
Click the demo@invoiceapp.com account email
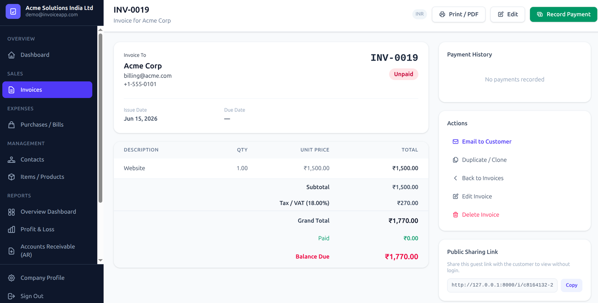(52, 15)
